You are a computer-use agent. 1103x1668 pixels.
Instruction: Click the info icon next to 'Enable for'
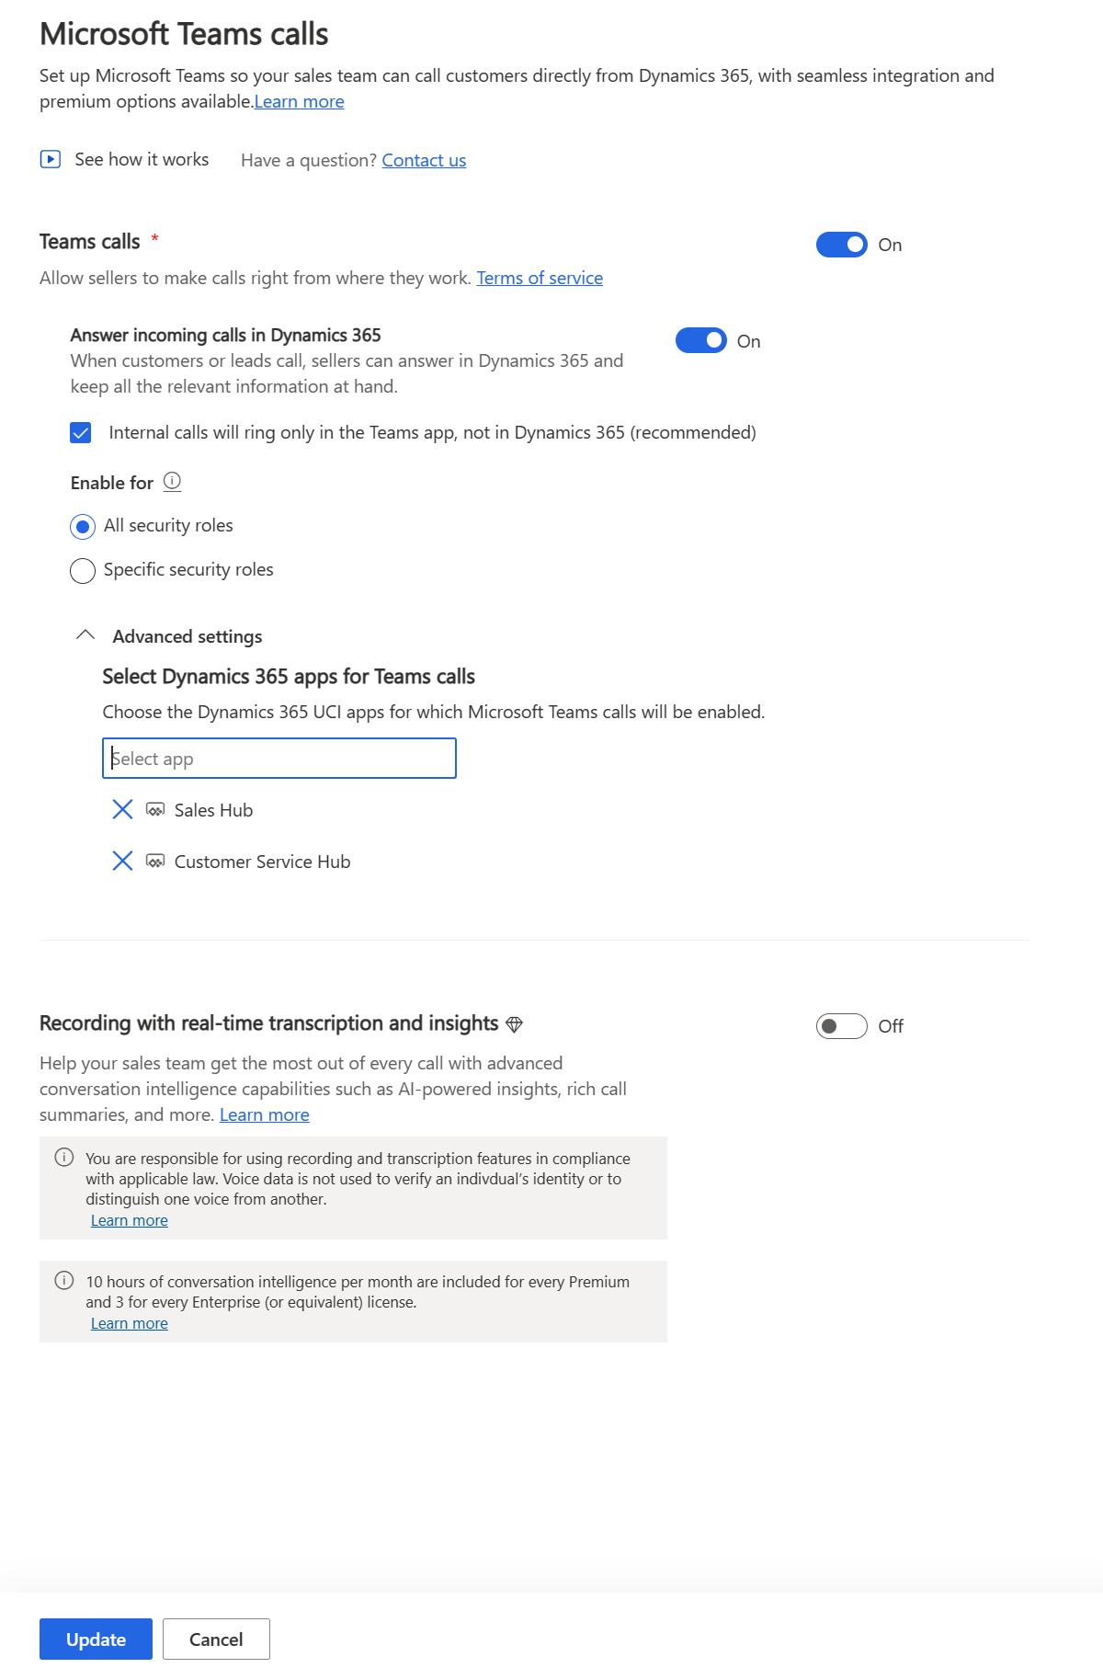pos(172,482)
